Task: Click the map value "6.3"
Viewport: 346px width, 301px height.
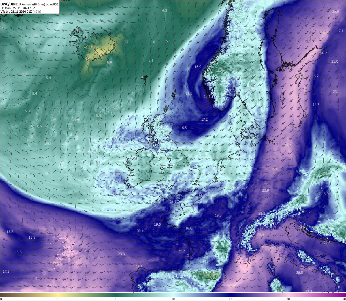Action: click(165, 11)
